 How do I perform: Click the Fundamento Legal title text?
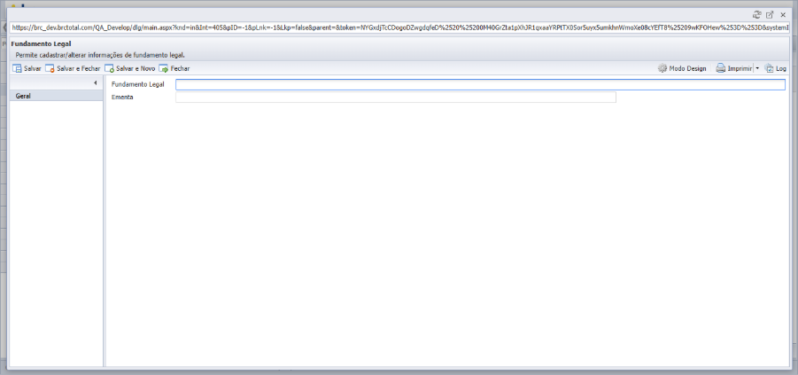(x=41, y=43)
